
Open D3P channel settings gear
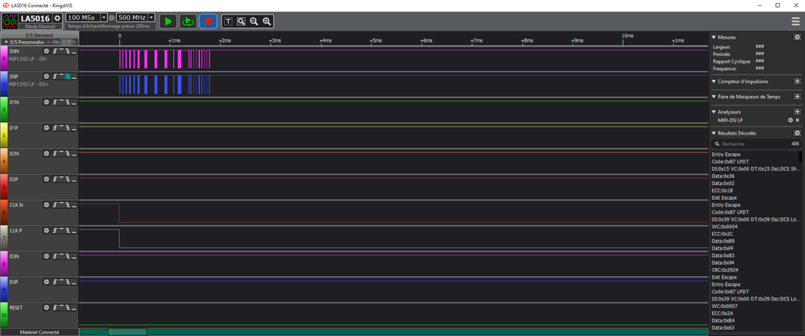pyautogui.click(x=46, y=282)
